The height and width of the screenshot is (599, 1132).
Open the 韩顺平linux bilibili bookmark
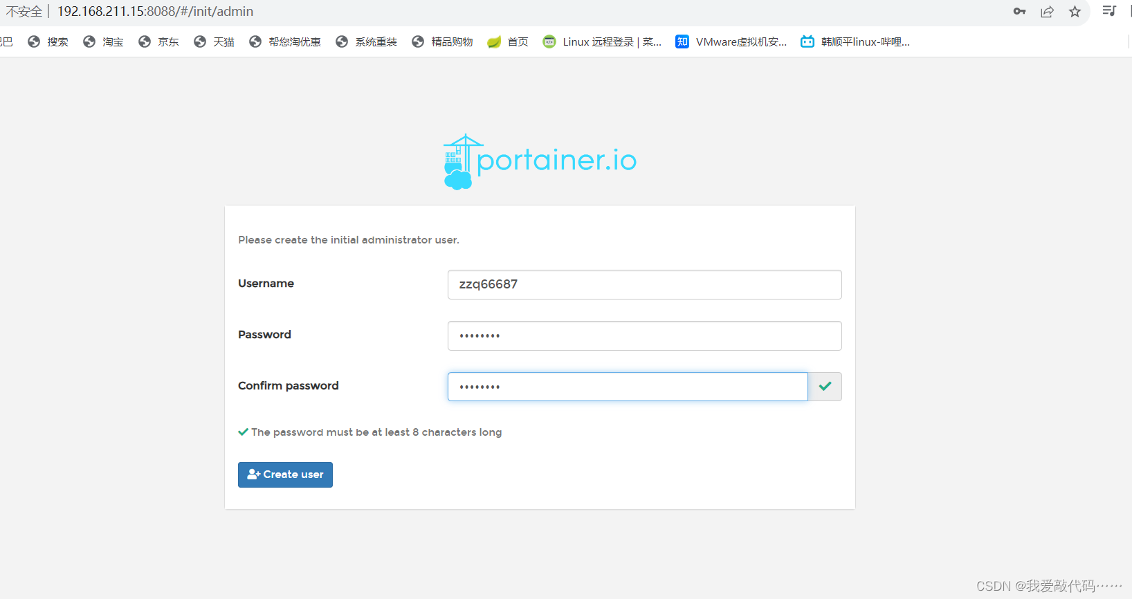click(855, 42)
